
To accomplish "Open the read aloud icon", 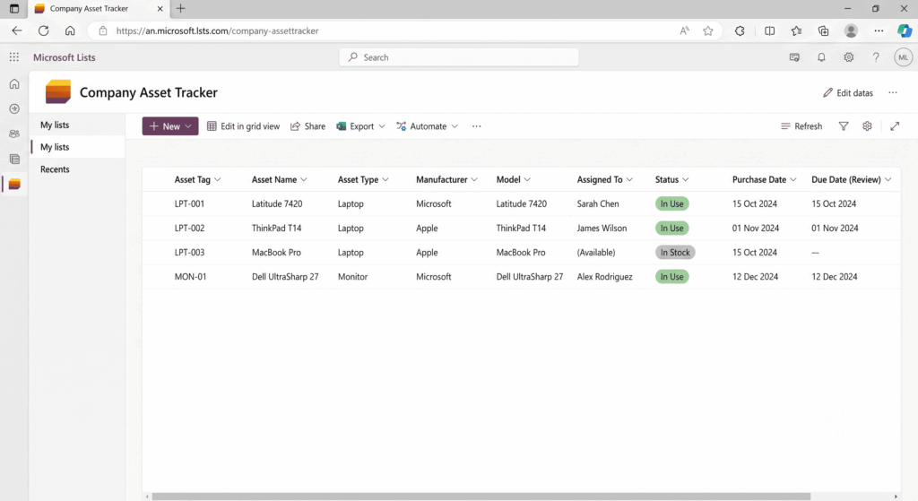I will 684,31.
